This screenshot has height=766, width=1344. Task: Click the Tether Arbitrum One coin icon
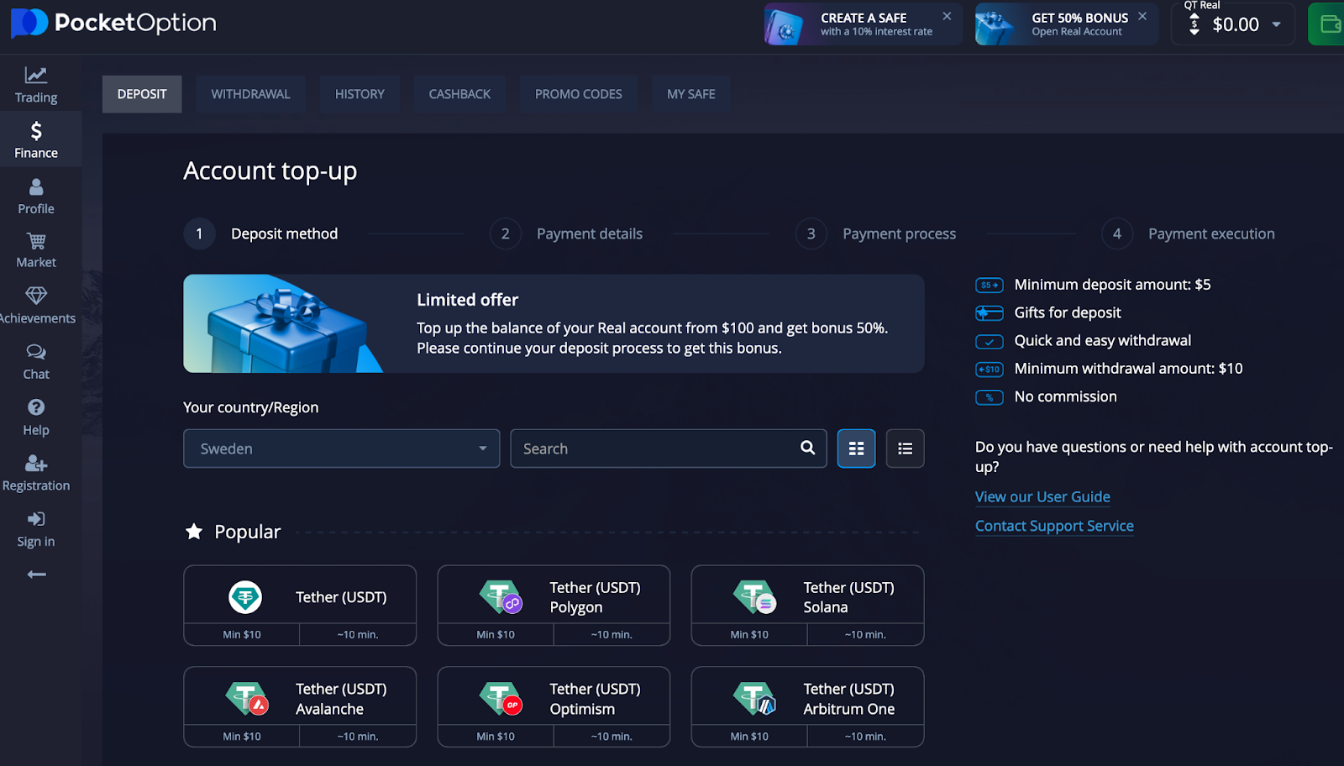(754, 699)
